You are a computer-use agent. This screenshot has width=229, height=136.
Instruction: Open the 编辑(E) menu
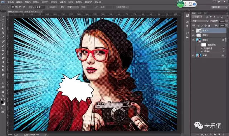(x=19, y=2)
